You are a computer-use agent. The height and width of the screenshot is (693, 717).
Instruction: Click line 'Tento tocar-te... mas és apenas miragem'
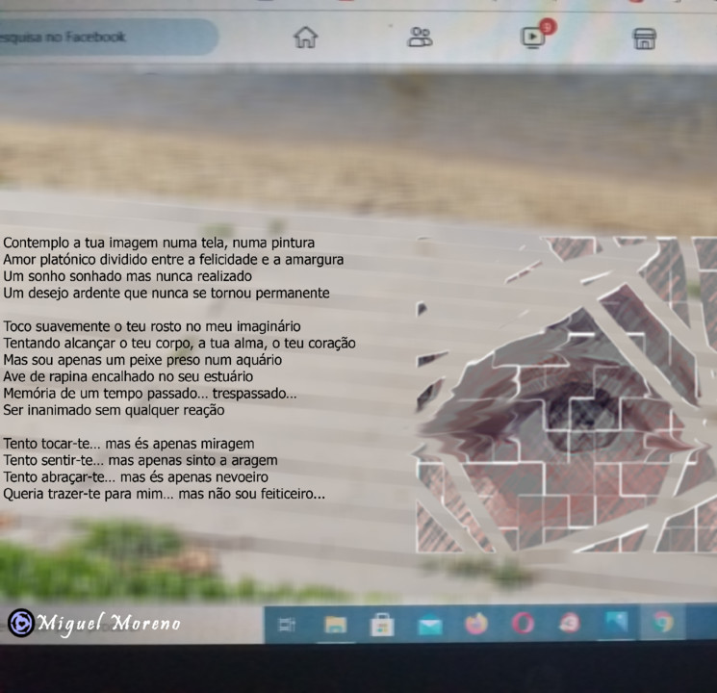pyautogui.click(x=129, y=444)
